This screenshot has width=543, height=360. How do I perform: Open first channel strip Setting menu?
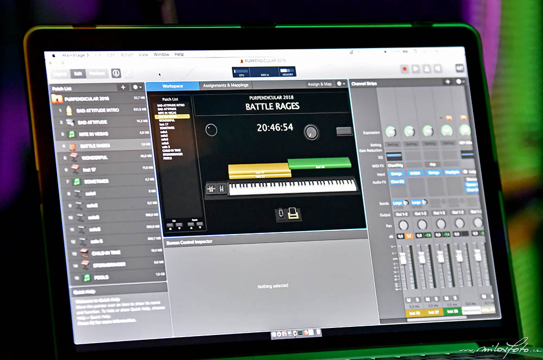(393, 144)
